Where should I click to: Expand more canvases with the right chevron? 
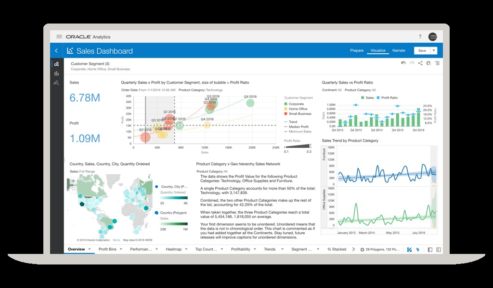(x=353, y=249)
